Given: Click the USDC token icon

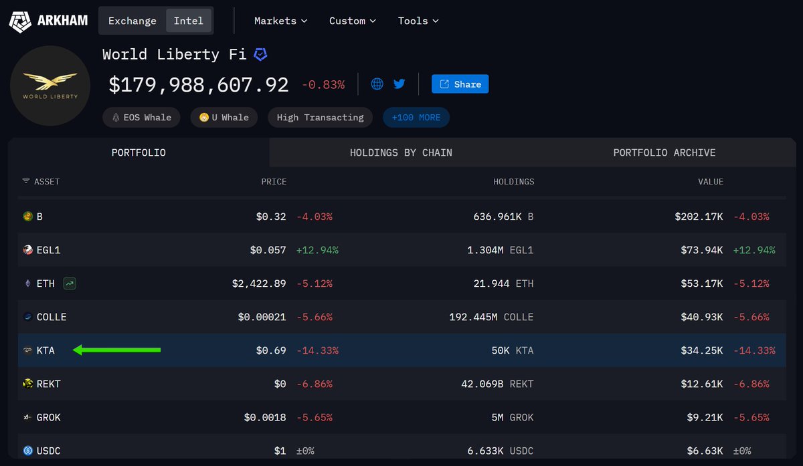Looking at the screenshot, I should (27, 451).
